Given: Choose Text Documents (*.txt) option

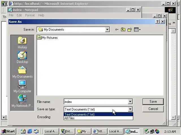Looking at the screenshot, I should [x=98, y=114].
